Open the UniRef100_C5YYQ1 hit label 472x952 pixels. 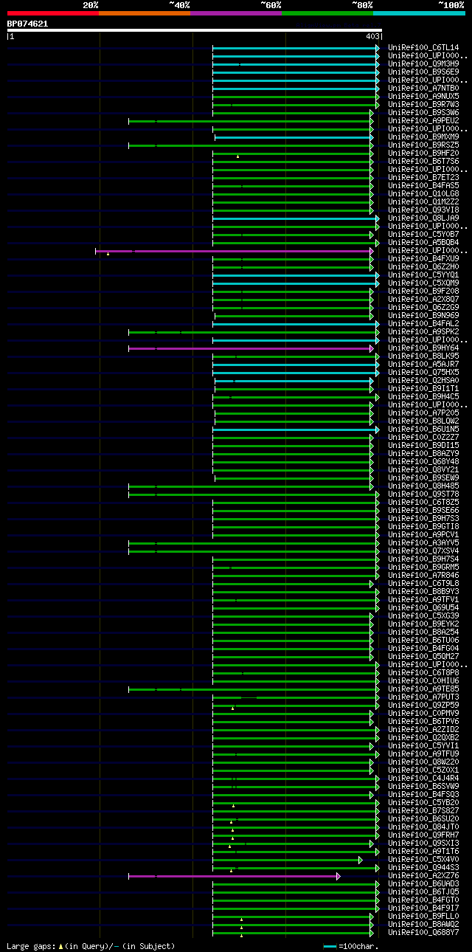coord(423,275)
